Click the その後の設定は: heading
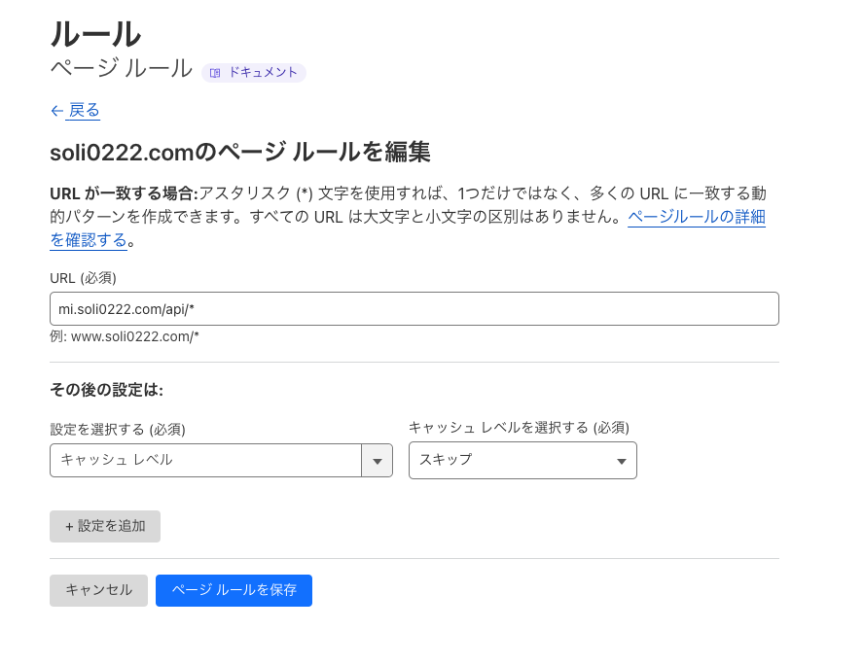 pos(106,390)
